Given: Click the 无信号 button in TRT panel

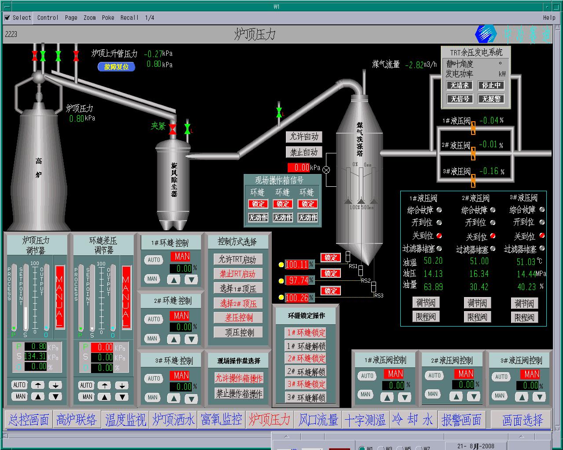Looking at the screenshot, I should (x=460, y=99).
